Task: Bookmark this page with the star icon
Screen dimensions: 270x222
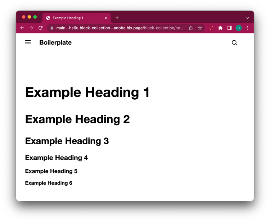Action: pos(200,28)
